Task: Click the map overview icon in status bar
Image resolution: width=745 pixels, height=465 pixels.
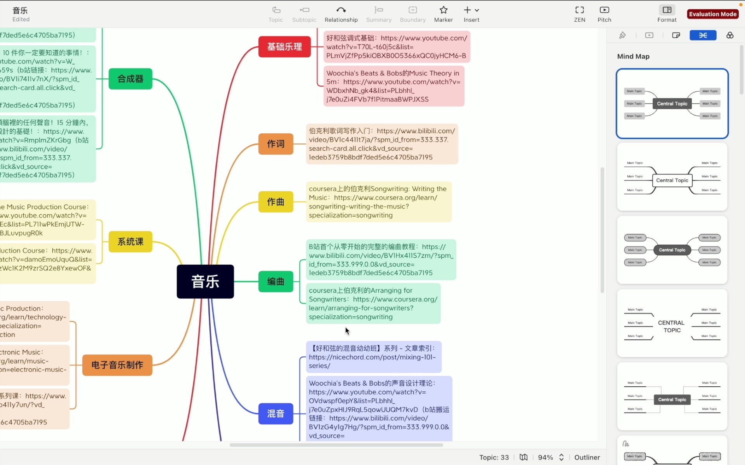Action: tap(523, 457)
